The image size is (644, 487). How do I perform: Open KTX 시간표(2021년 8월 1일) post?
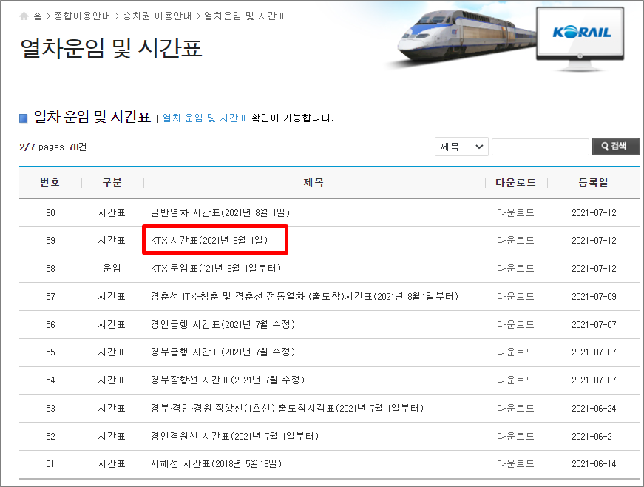coord(209,240)
